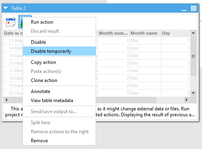Select the 17-Mar date cell
This screenshot has width=202, height=149.
pyautogui.click(x=13, y=71)
